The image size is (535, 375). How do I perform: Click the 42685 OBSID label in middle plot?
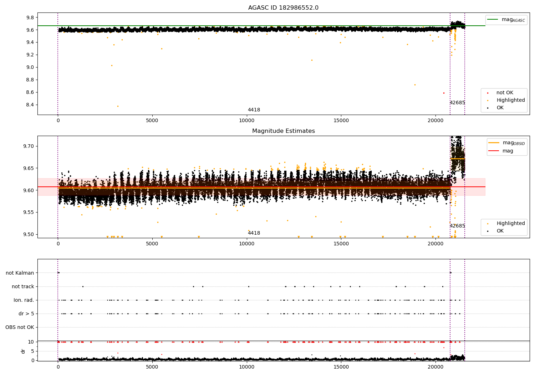[457, 226]
